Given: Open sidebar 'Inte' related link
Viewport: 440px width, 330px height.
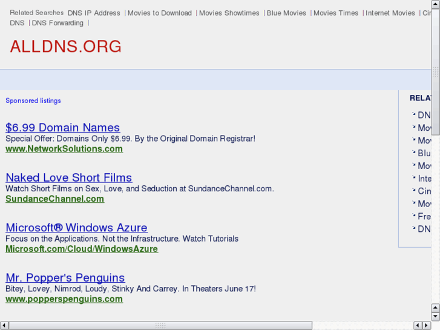Looking at the screenshot, I should tap(424, 179).
